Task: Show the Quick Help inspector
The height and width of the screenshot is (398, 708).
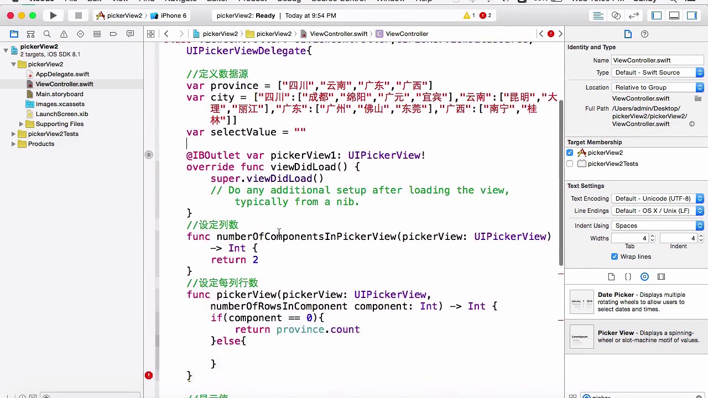Action: click(x=644, y=34)
